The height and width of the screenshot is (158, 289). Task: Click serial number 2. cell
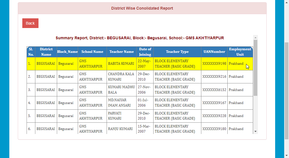coord(31,77)
